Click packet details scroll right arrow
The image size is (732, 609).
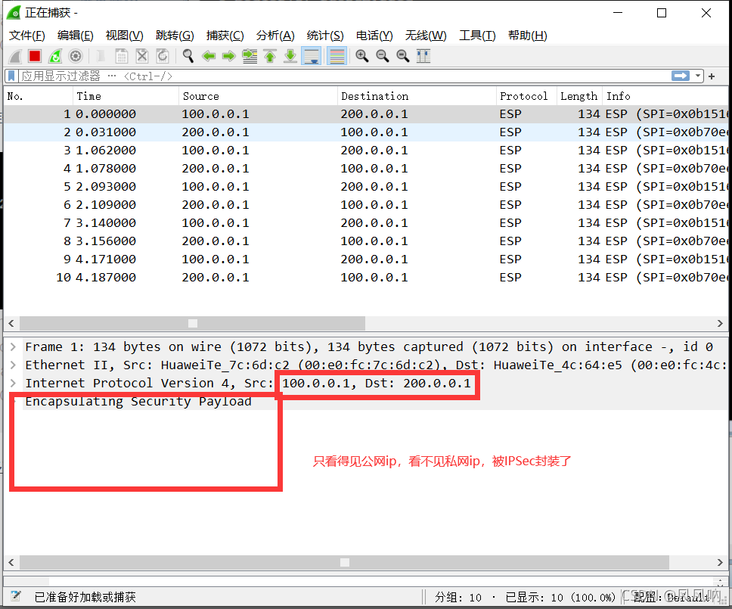[x=720, y=562]
